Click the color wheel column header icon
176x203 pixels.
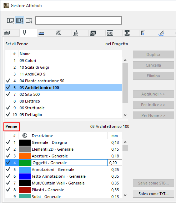click(25, 136)
